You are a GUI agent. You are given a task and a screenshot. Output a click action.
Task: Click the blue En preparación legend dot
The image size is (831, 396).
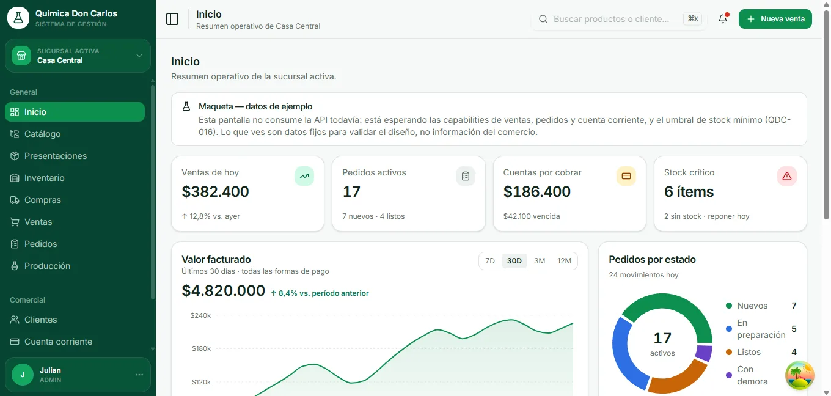pos(729,329)
